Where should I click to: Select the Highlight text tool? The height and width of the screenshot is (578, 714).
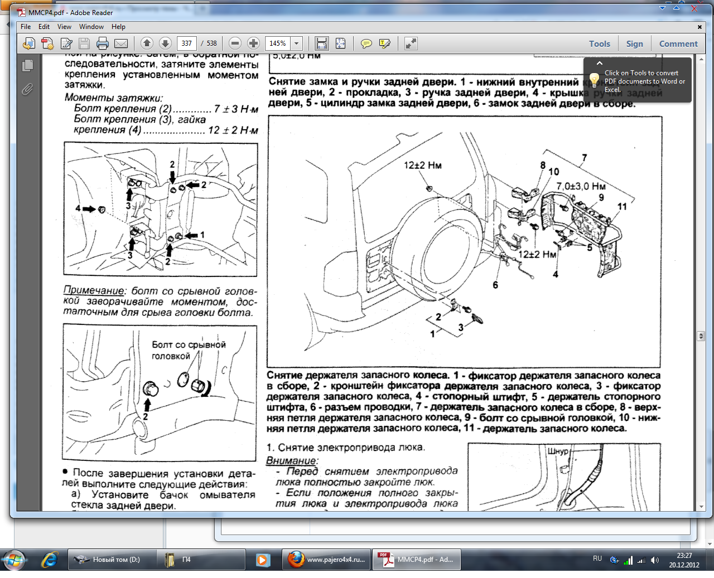385,43
